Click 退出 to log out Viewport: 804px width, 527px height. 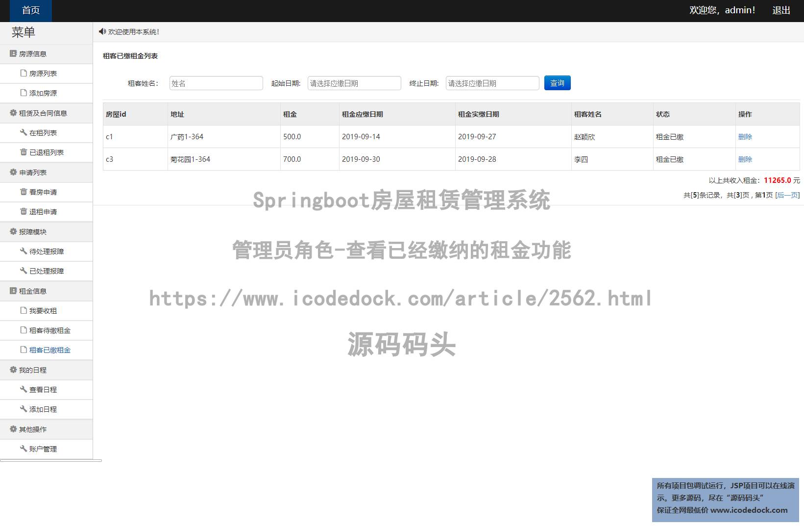point(781,10)
